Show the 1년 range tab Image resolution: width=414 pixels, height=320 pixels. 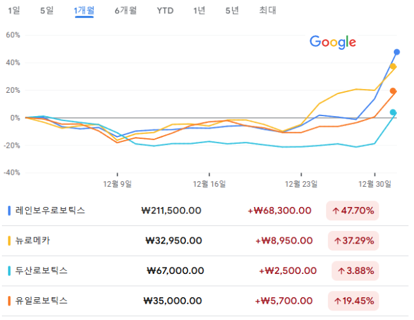point(199,11)
